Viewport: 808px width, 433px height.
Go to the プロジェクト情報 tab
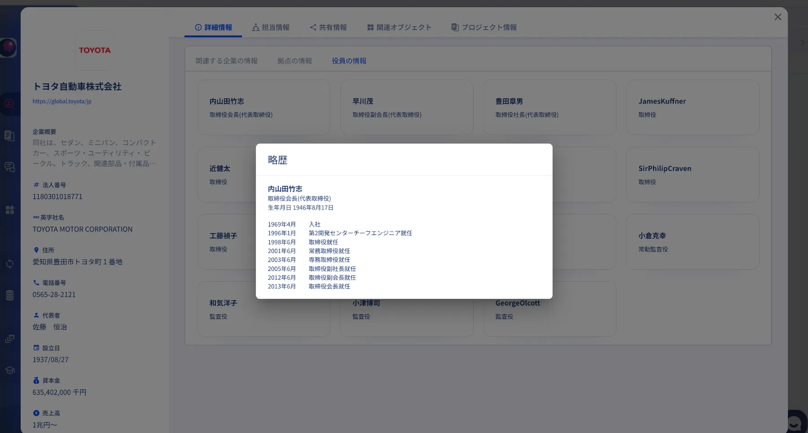(484, 27)
